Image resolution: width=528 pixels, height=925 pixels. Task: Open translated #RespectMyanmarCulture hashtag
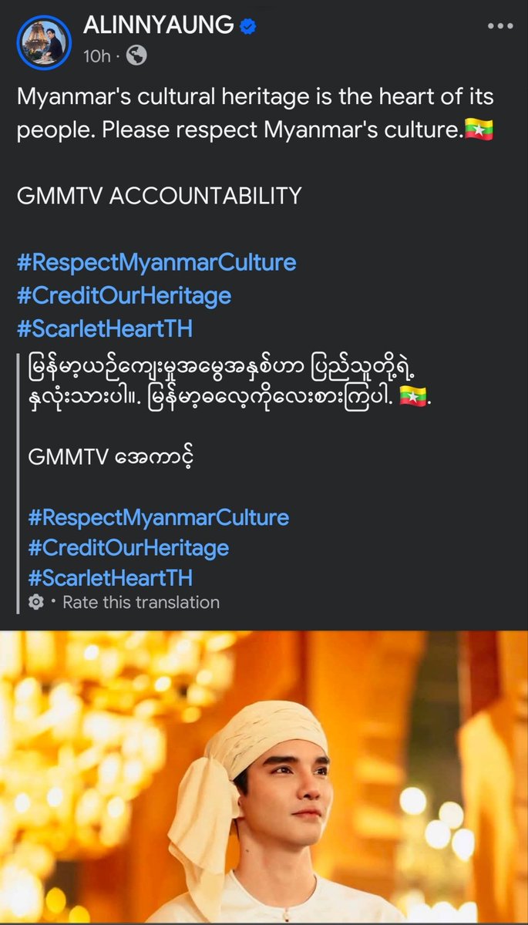coord(158,516)
